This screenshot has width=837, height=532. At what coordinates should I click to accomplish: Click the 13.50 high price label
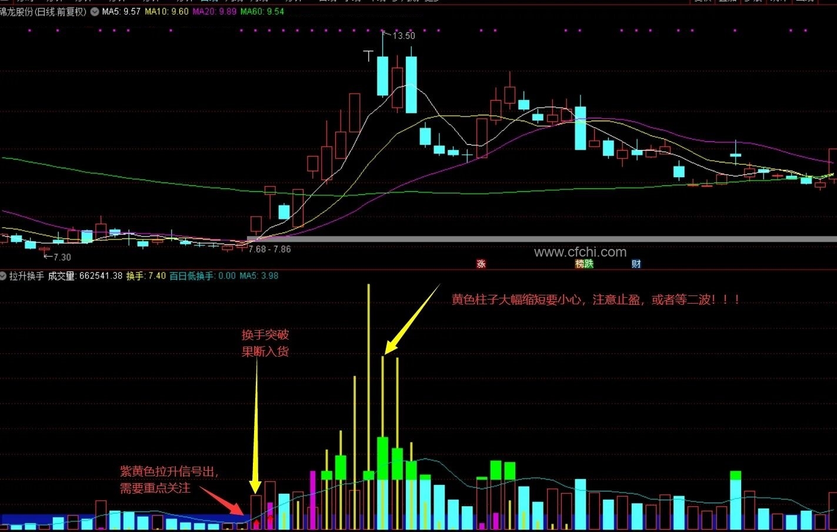pyautogui.click(x=404, y=36)
